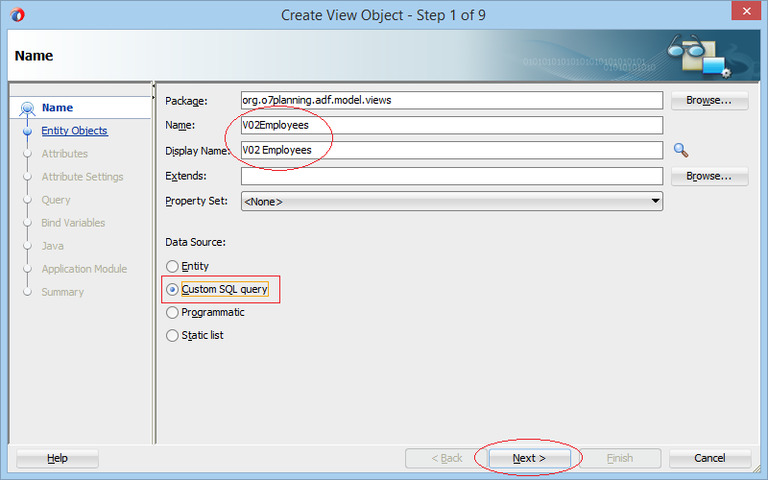The width and height of the screenshot is (768, 480).
Task: Click the disabled < Back button
Action: pyautogui.click(x=446, y=459)
